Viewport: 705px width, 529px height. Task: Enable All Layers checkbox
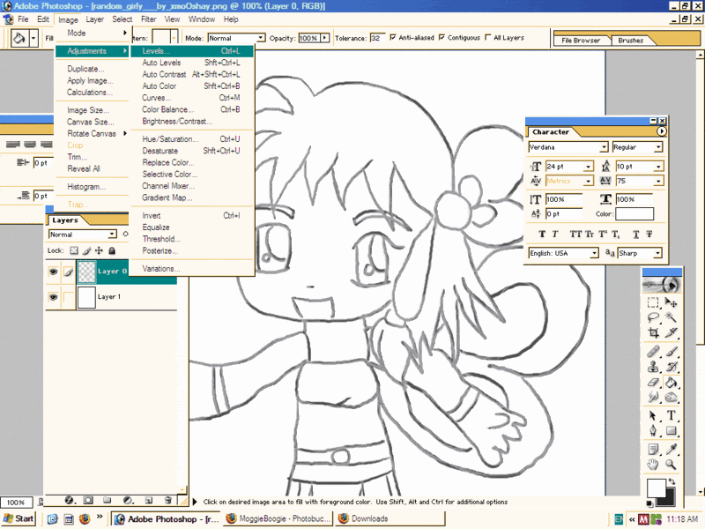click(488, 37)
